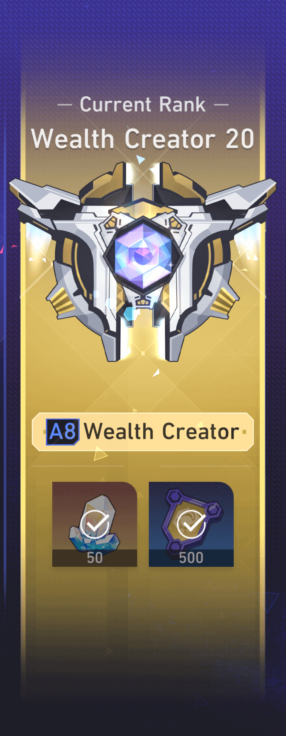
Task: Open the A8 Wealth Creator banner
Action: [143, 432]
